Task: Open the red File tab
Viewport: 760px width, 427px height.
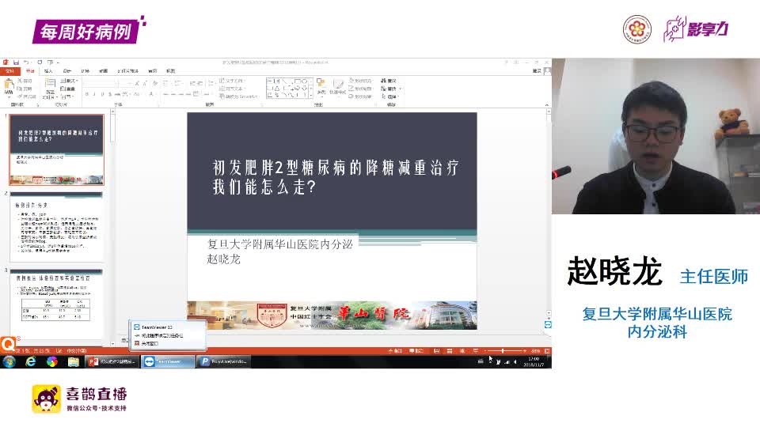Action: pyautogui.click(x=9, y=71)
